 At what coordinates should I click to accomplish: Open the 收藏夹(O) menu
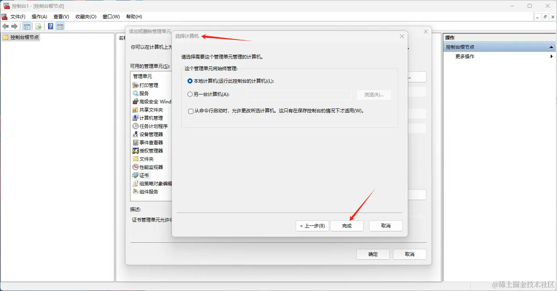(86, 17)
